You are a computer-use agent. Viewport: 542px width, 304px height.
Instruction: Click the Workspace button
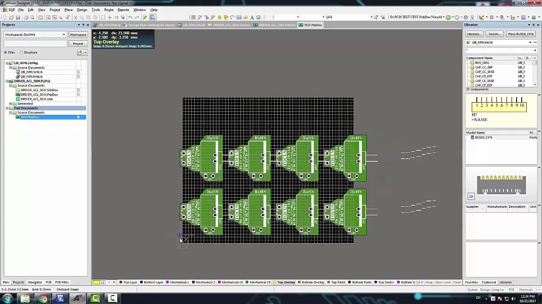pos(78,35)
